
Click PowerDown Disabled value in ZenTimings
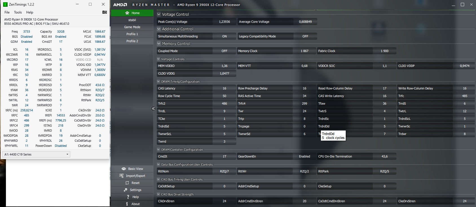click(x=61, y=146)
